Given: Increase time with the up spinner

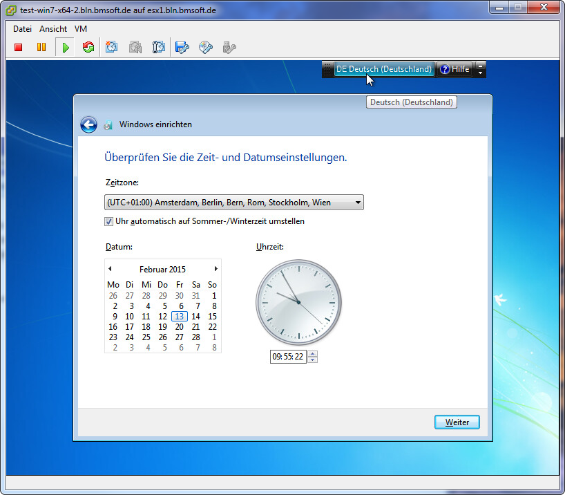Looking at the screenshot, I should (313, 353).
